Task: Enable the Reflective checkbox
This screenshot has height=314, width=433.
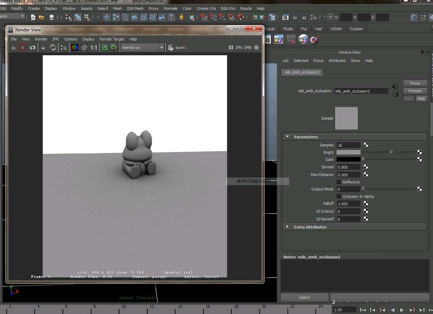Action: point(339,182)
